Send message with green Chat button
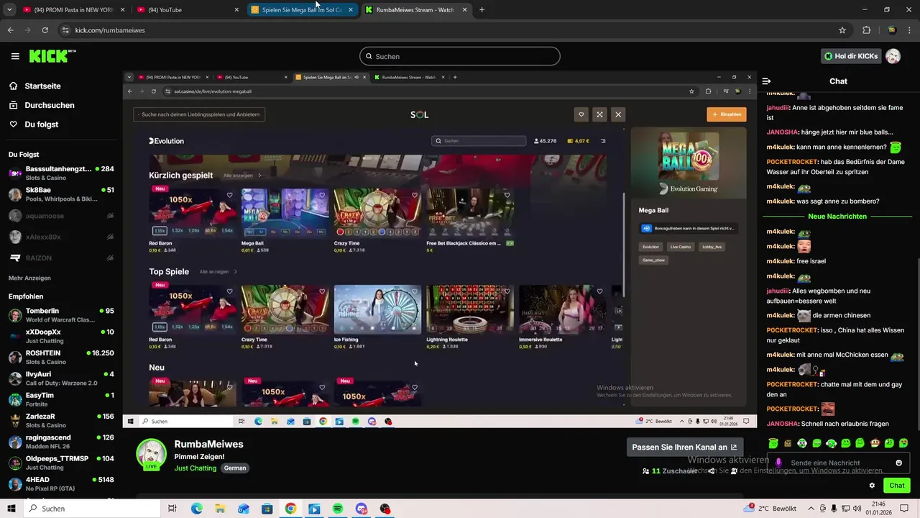920x518 pixels. pyautogui.click(x=896, y=486)
